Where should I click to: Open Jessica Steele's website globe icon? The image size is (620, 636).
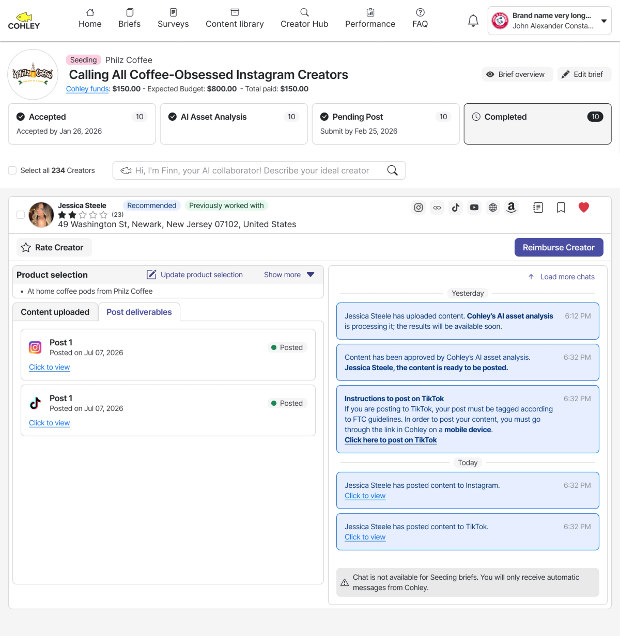pyautogui.click(x=493, y=208)
